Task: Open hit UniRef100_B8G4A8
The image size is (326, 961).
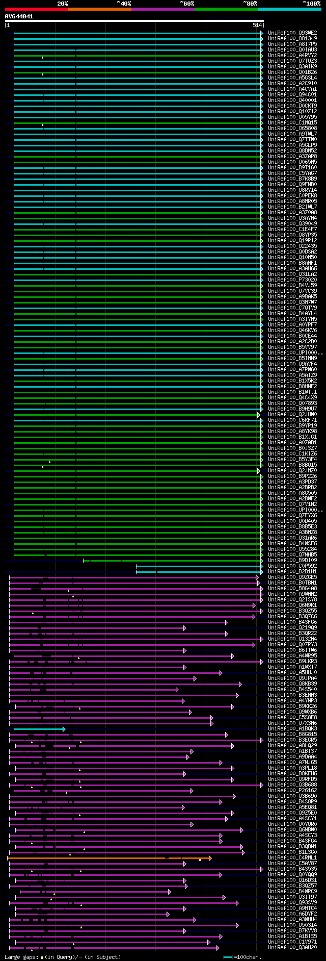Action: tap(292, 588)
